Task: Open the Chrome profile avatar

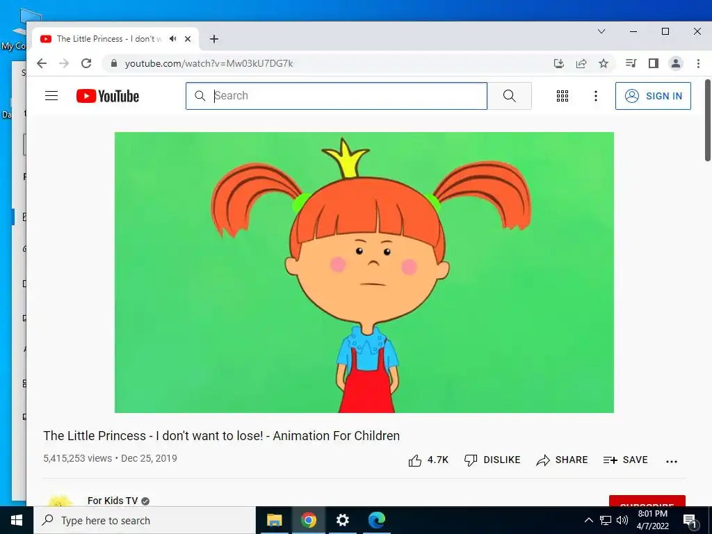Action: click(676, 63)
